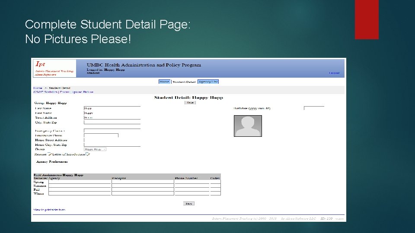Image resolution: width=415 pixels, height=233 pixels.
Task: Click the Summer semester Agency field
Action: click(x=80, y=186)
